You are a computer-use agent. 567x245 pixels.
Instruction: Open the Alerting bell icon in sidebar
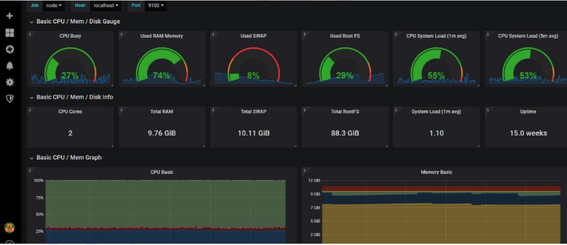(x=10, y=66)
